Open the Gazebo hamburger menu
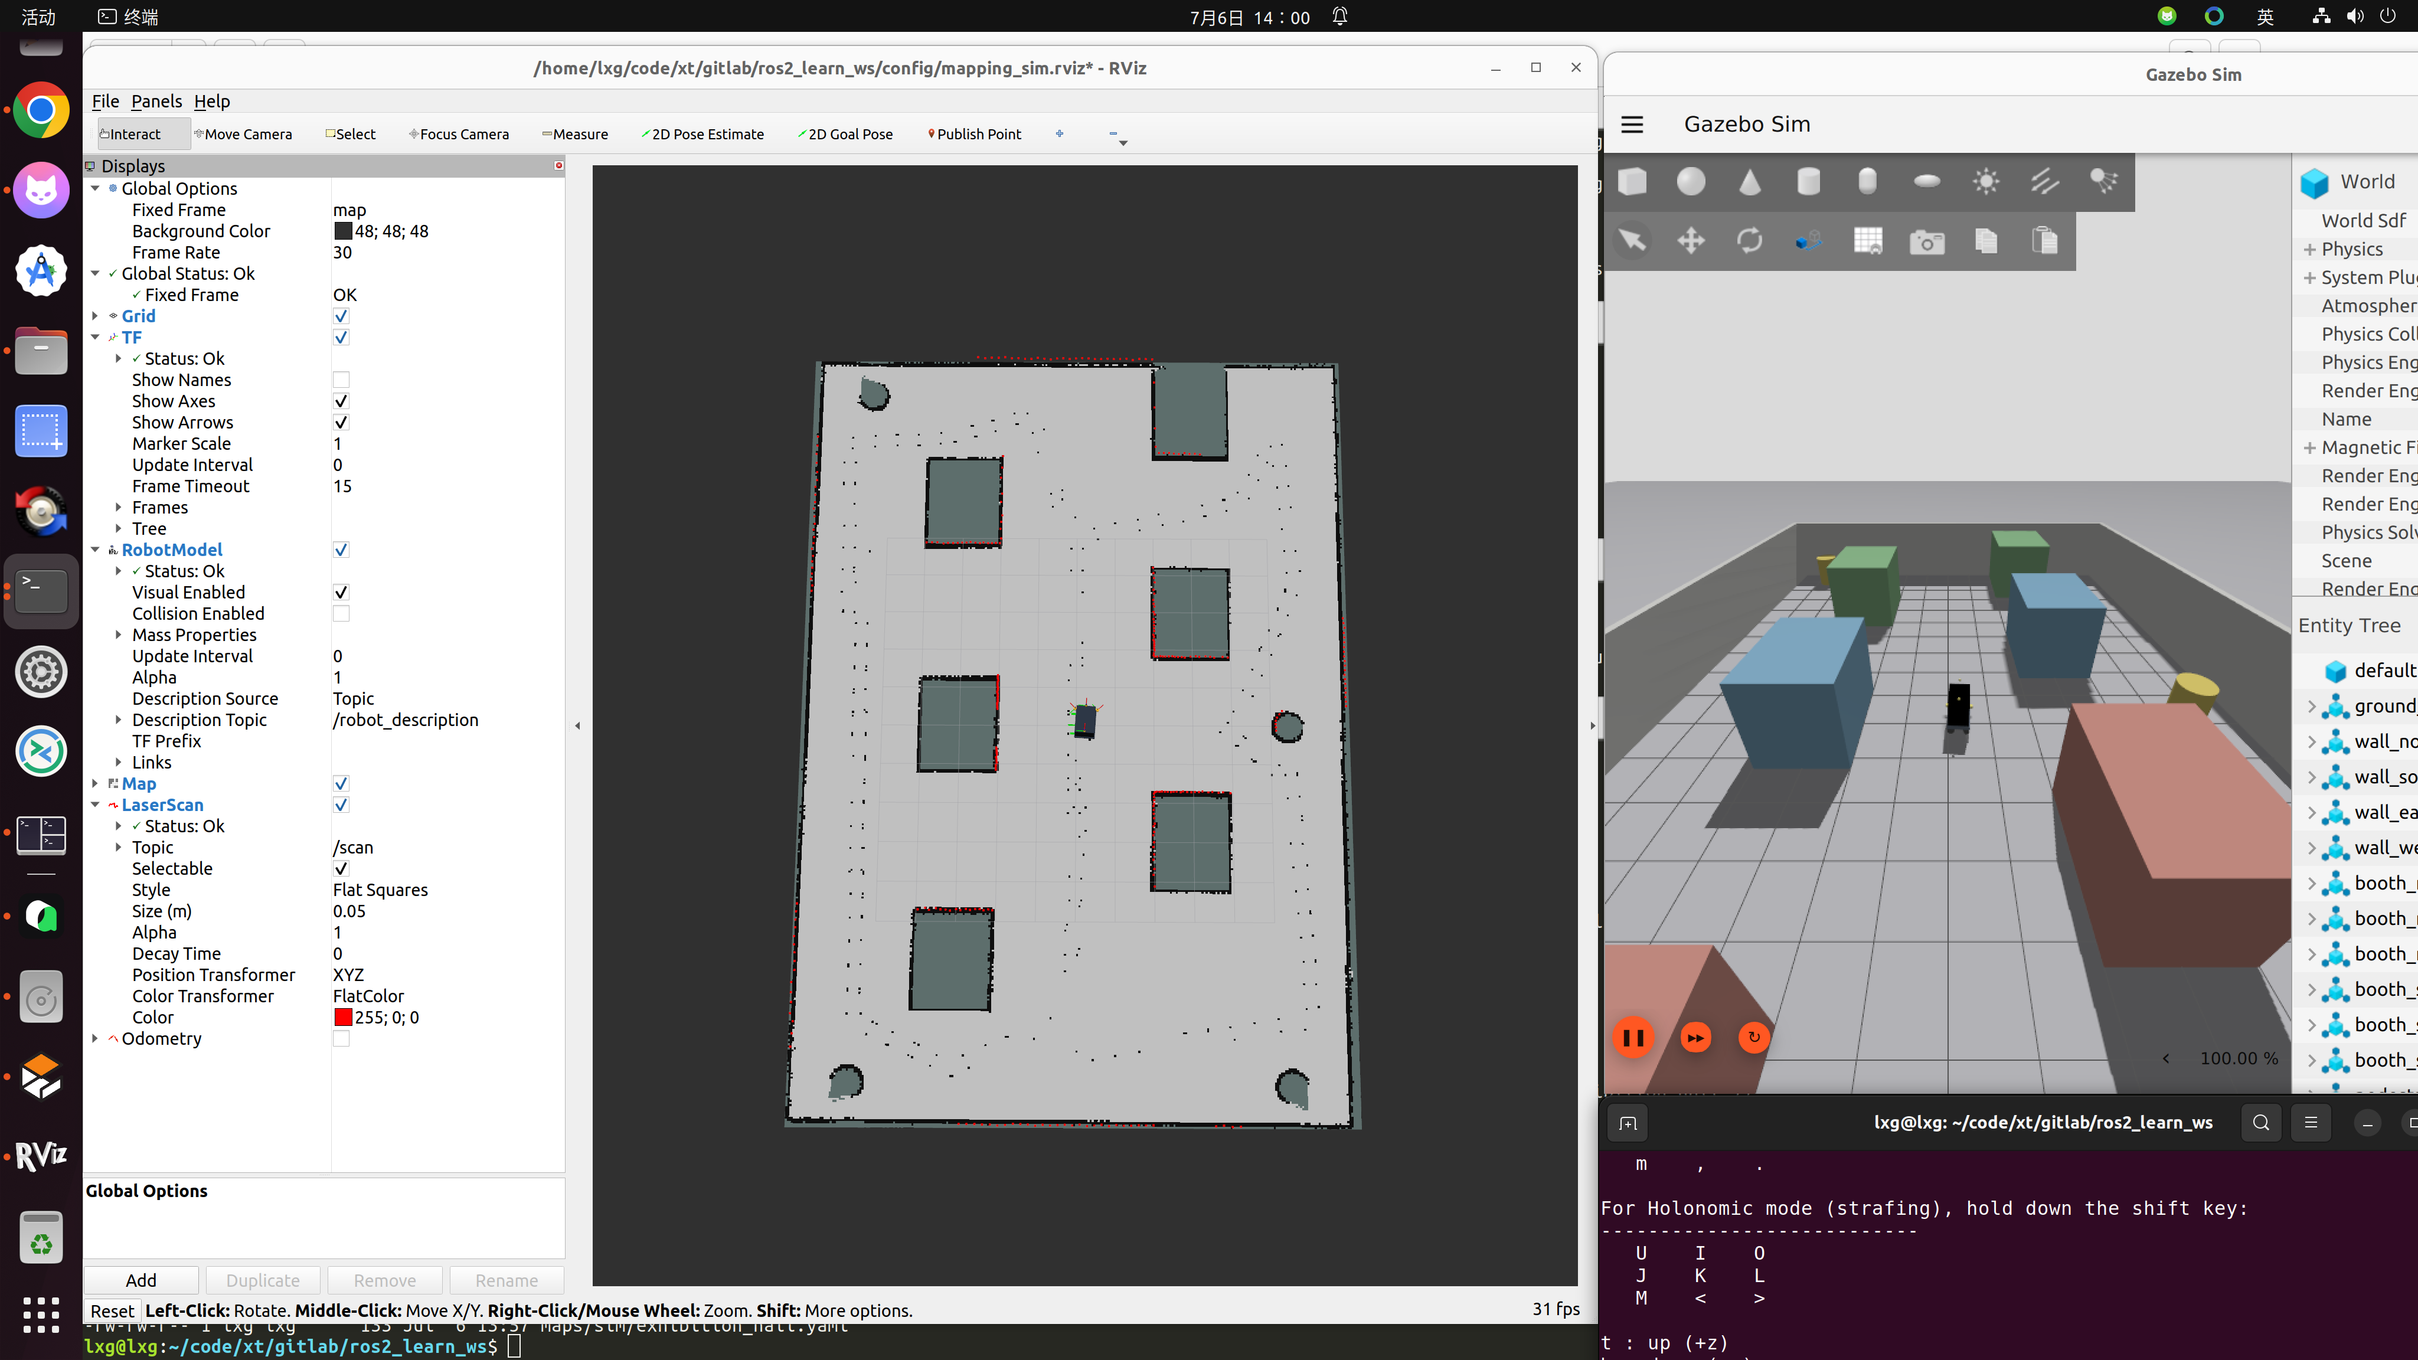Image resolution: width=2418 pixels, height=1360 pixels. [x=1632, y=124]
